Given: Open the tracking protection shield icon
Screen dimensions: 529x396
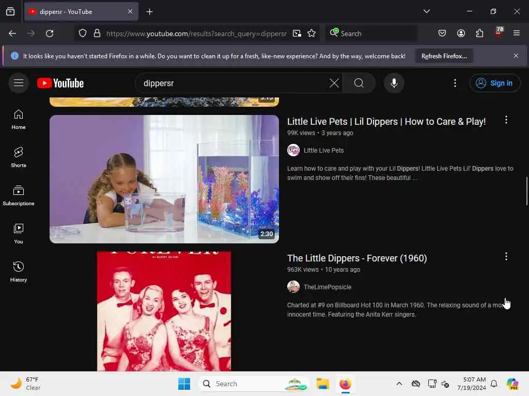Looking at the screenshot, I should pyautogui.click(x=82, y=34).
